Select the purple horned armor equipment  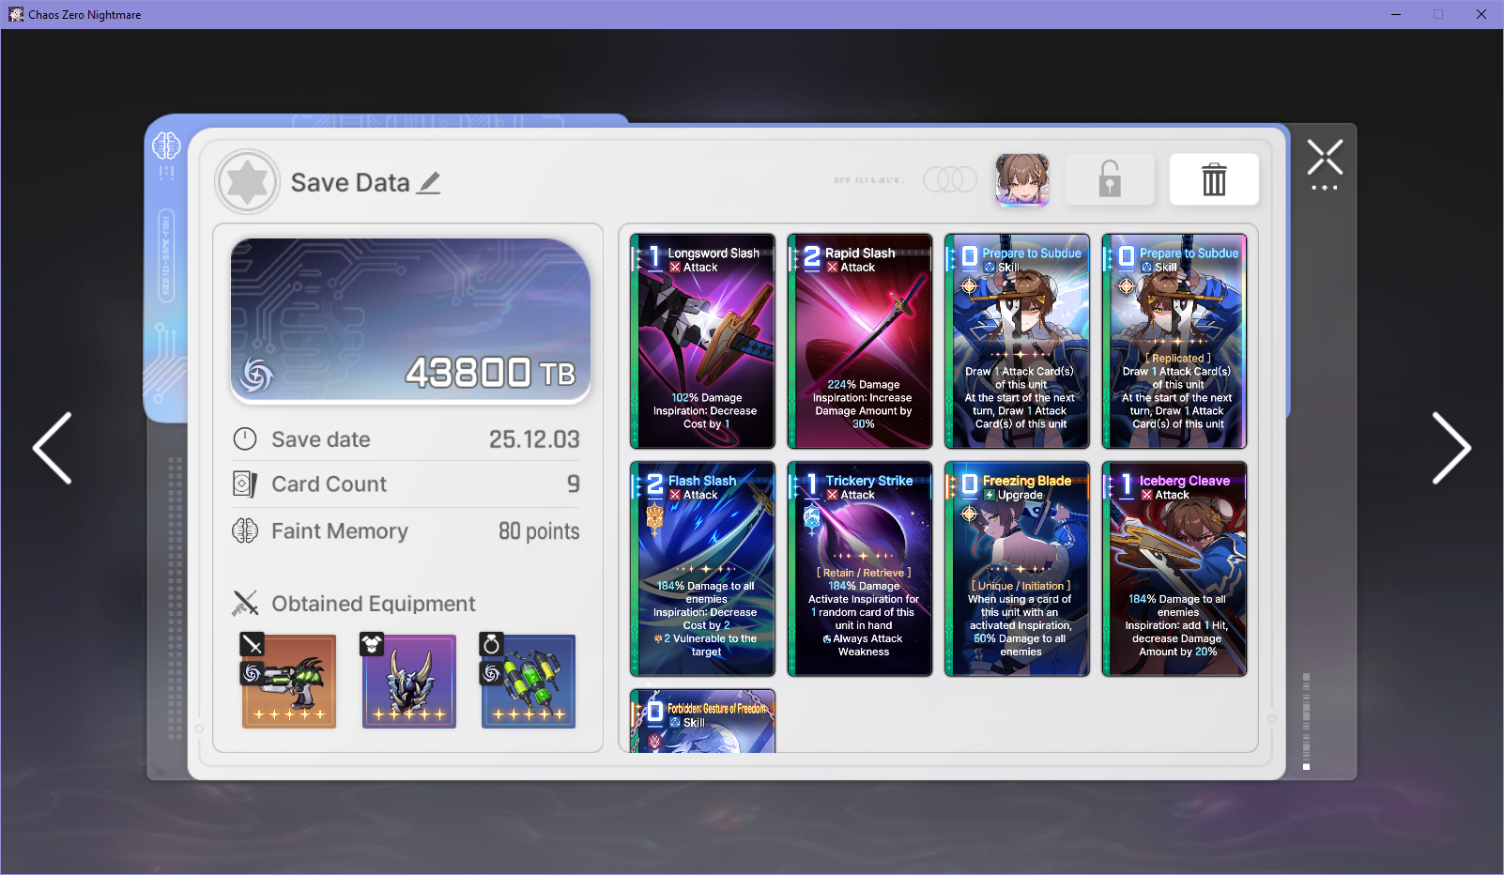pyautogui.click(x=409, y=681)
